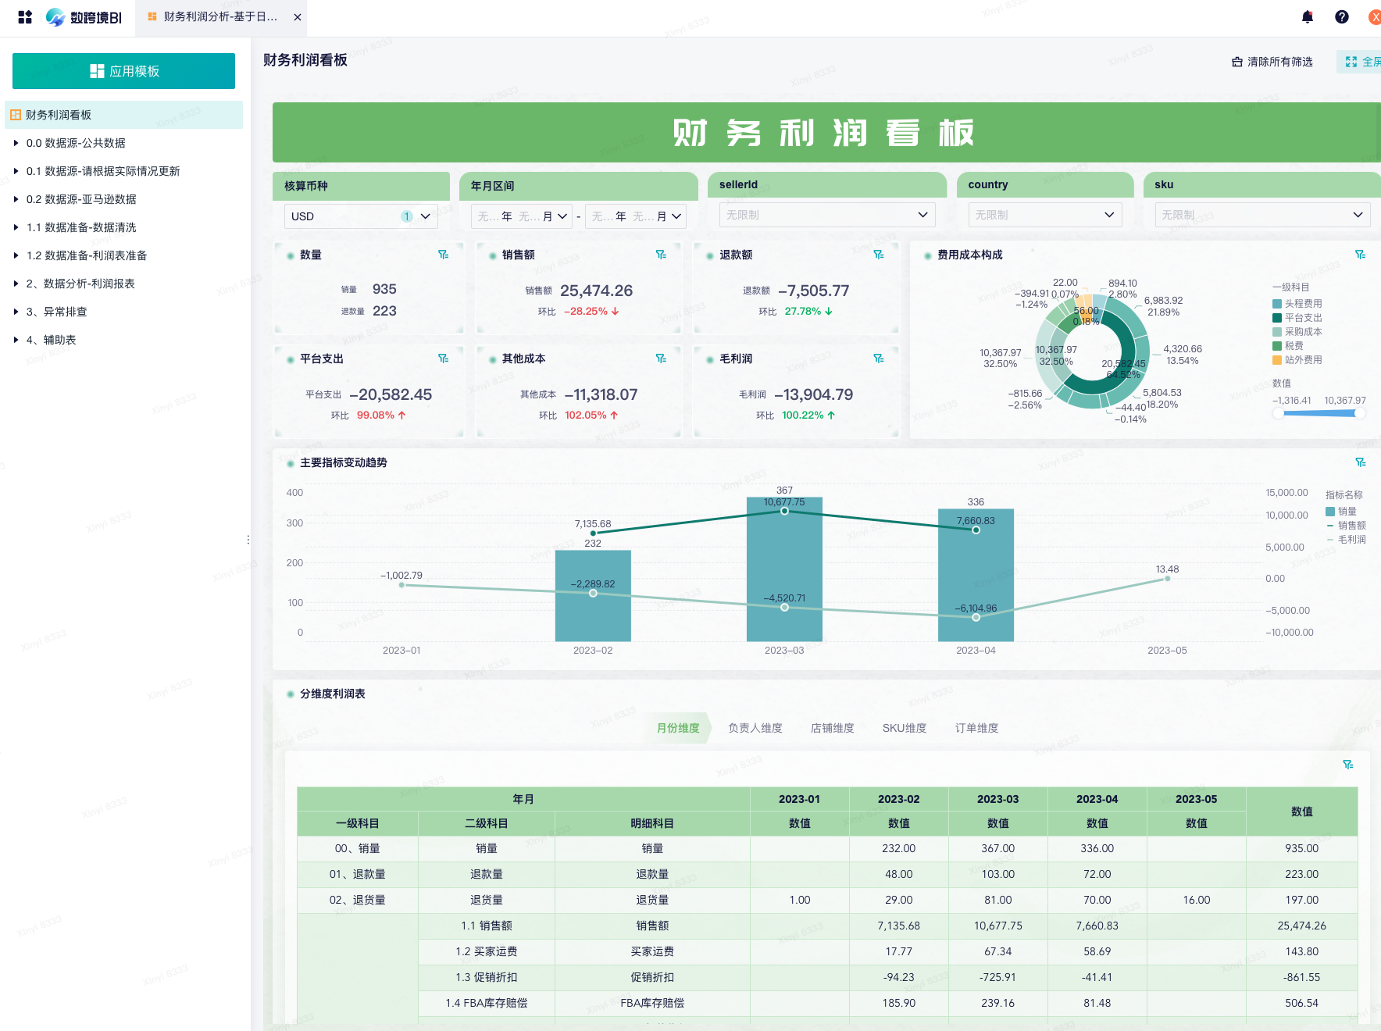This screenshot has width=1381, height=1031.
Task: Click the filter icon on 销售额 card
Action: tap(661, 255)
